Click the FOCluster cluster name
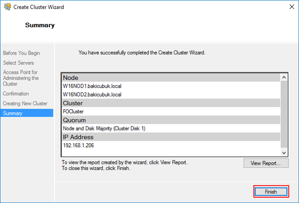Viewport: 299px width, 203px height. (x=73, y=112)
